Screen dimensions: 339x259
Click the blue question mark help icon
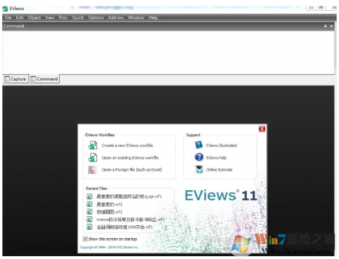(x=199, y=157)
